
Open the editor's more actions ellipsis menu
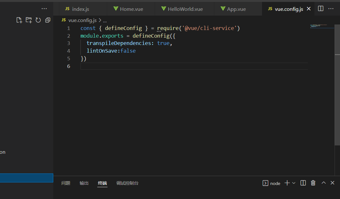click(331, 9)
